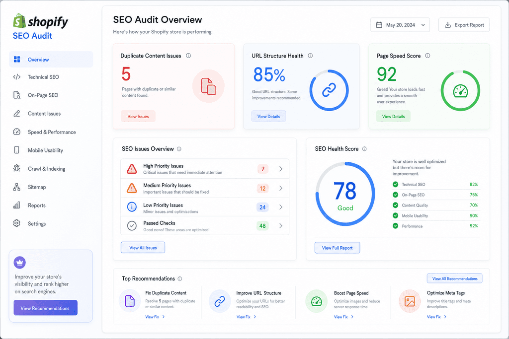The width and height of the screenshot is (509, 339).
Task: Click View Details under Page Speed Score
Action: pyautogui.click(x=393, y=116)
